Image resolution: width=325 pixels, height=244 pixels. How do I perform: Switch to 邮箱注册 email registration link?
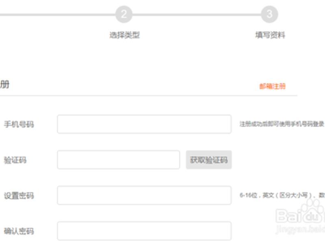273,86
